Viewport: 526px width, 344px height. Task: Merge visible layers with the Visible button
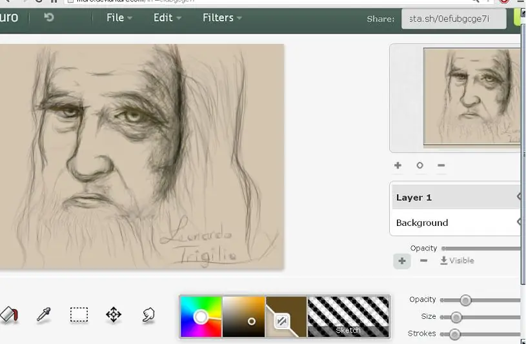[x=457, y=261]
